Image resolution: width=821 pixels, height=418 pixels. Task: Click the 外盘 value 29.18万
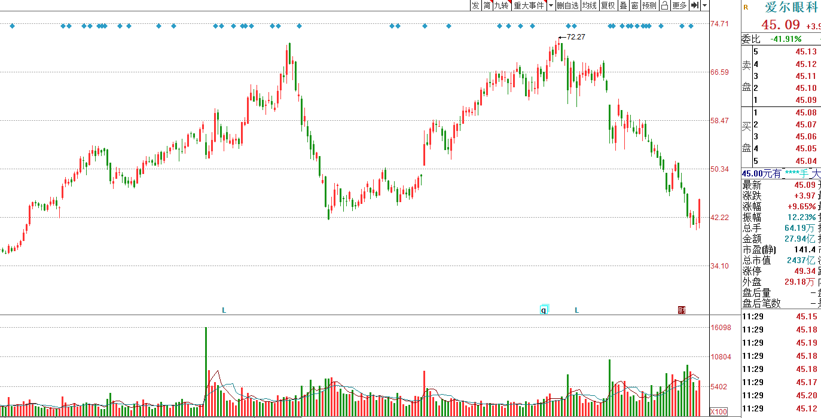[801, 282]
